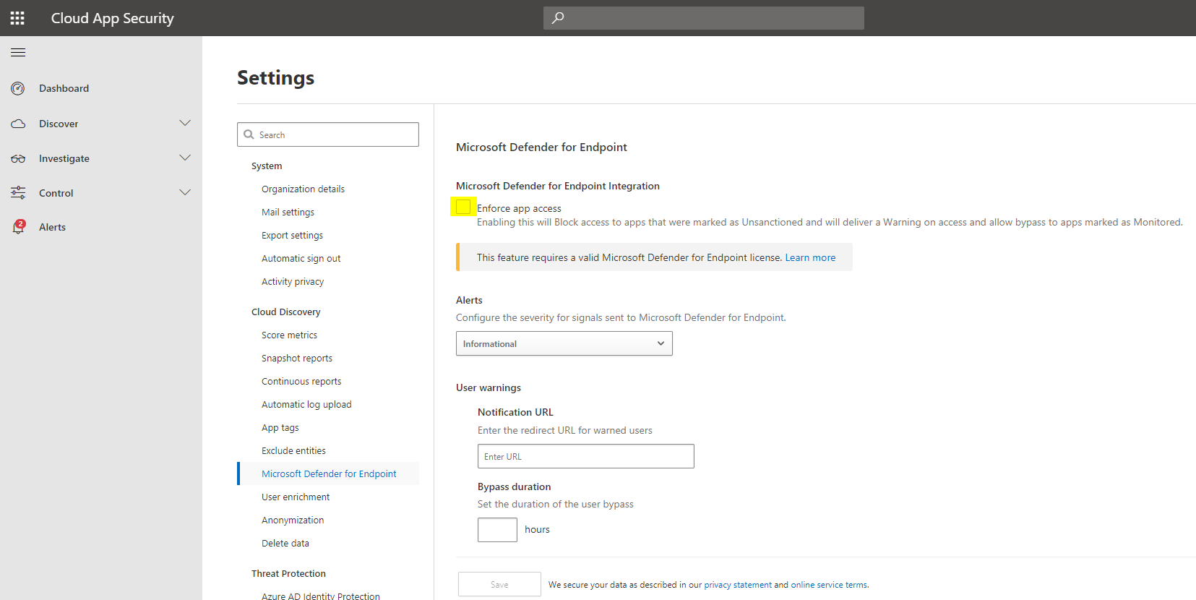
Task: Click the Threat Protection section header
Action: 288,573
